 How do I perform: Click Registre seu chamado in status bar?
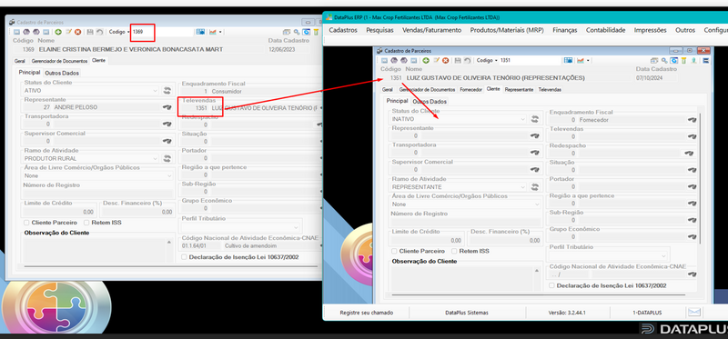(x=367, y=313)
